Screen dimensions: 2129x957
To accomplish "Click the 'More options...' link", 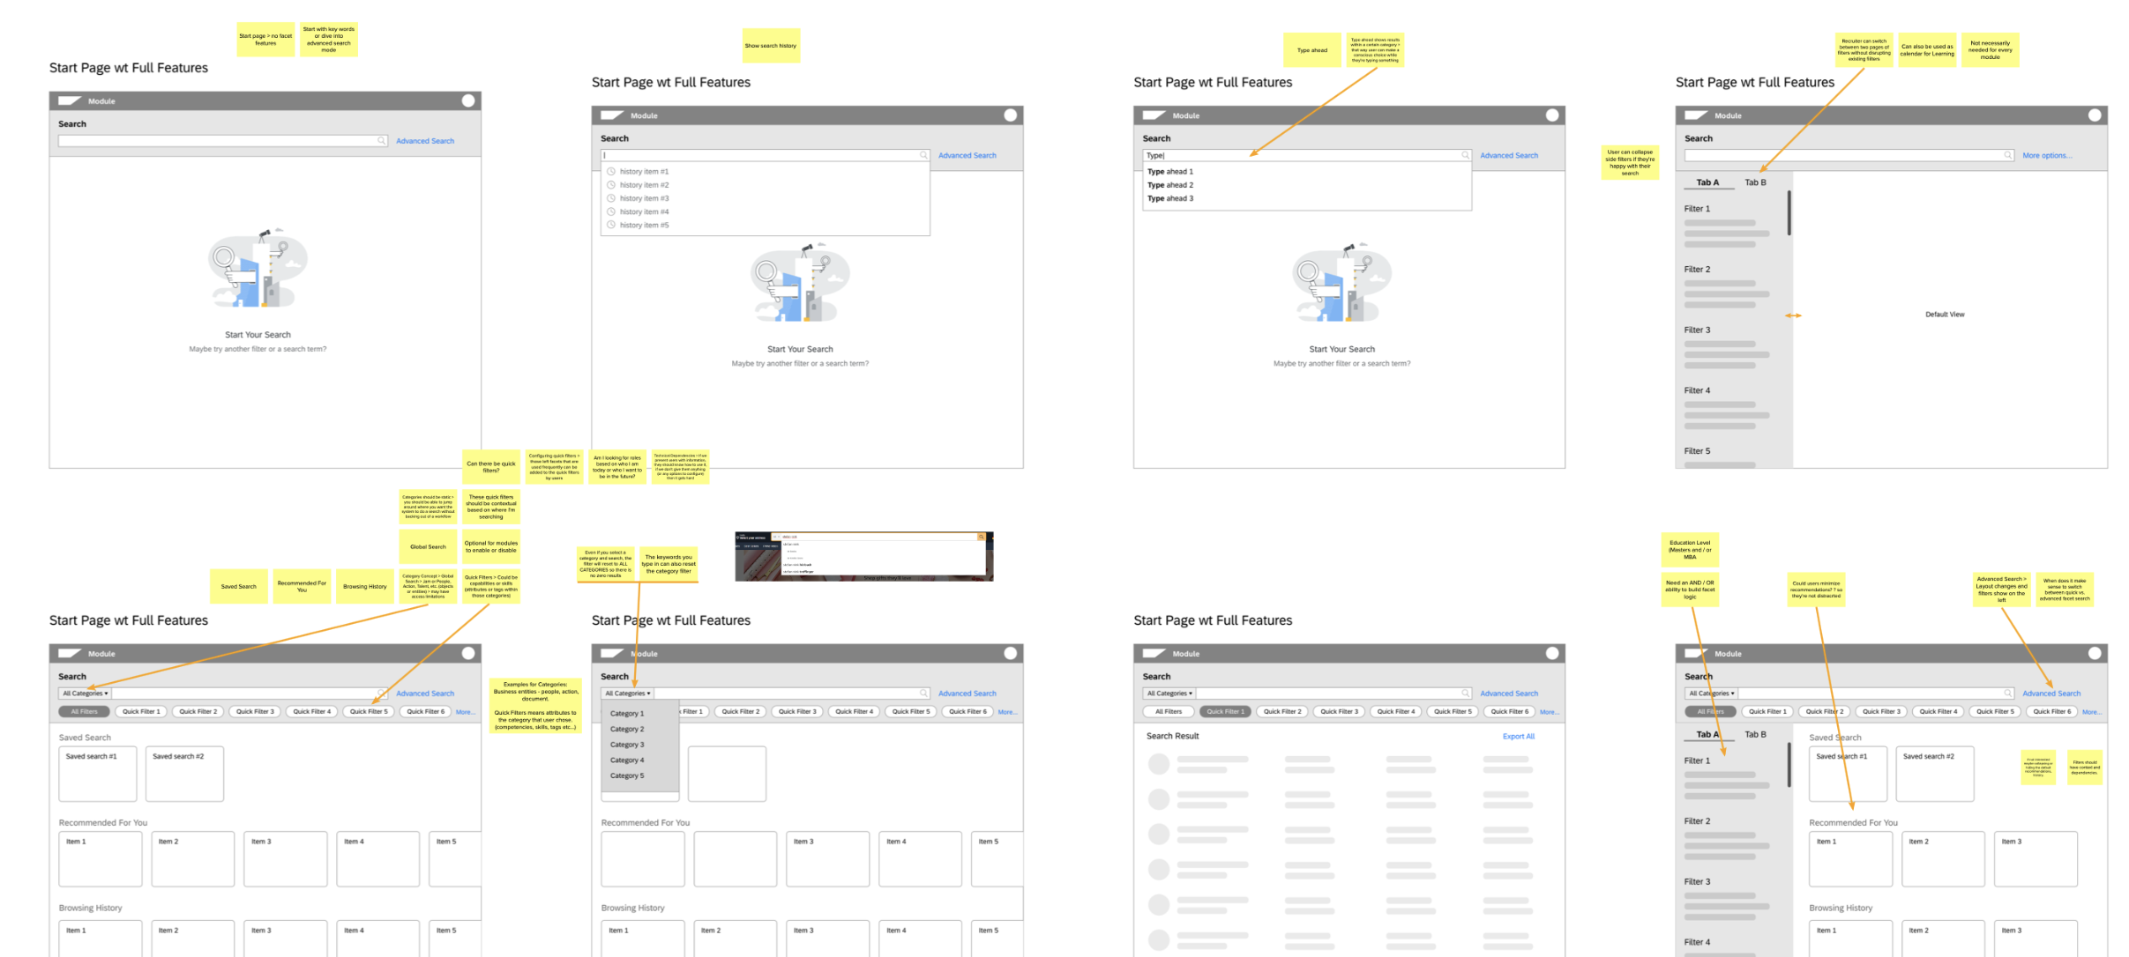I will [2046, 155].
